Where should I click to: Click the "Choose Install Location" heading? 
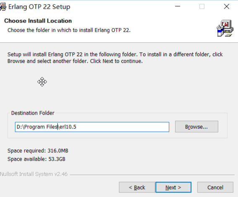[38, 21]
